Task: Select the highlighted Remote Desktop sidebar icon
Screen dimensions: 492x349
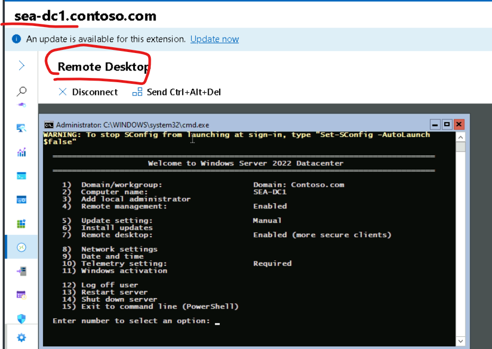Action: [21, 247]
